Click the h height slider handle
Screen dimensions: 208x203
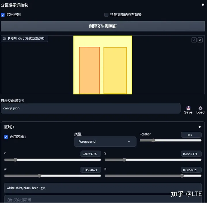[x=182, y=176]
